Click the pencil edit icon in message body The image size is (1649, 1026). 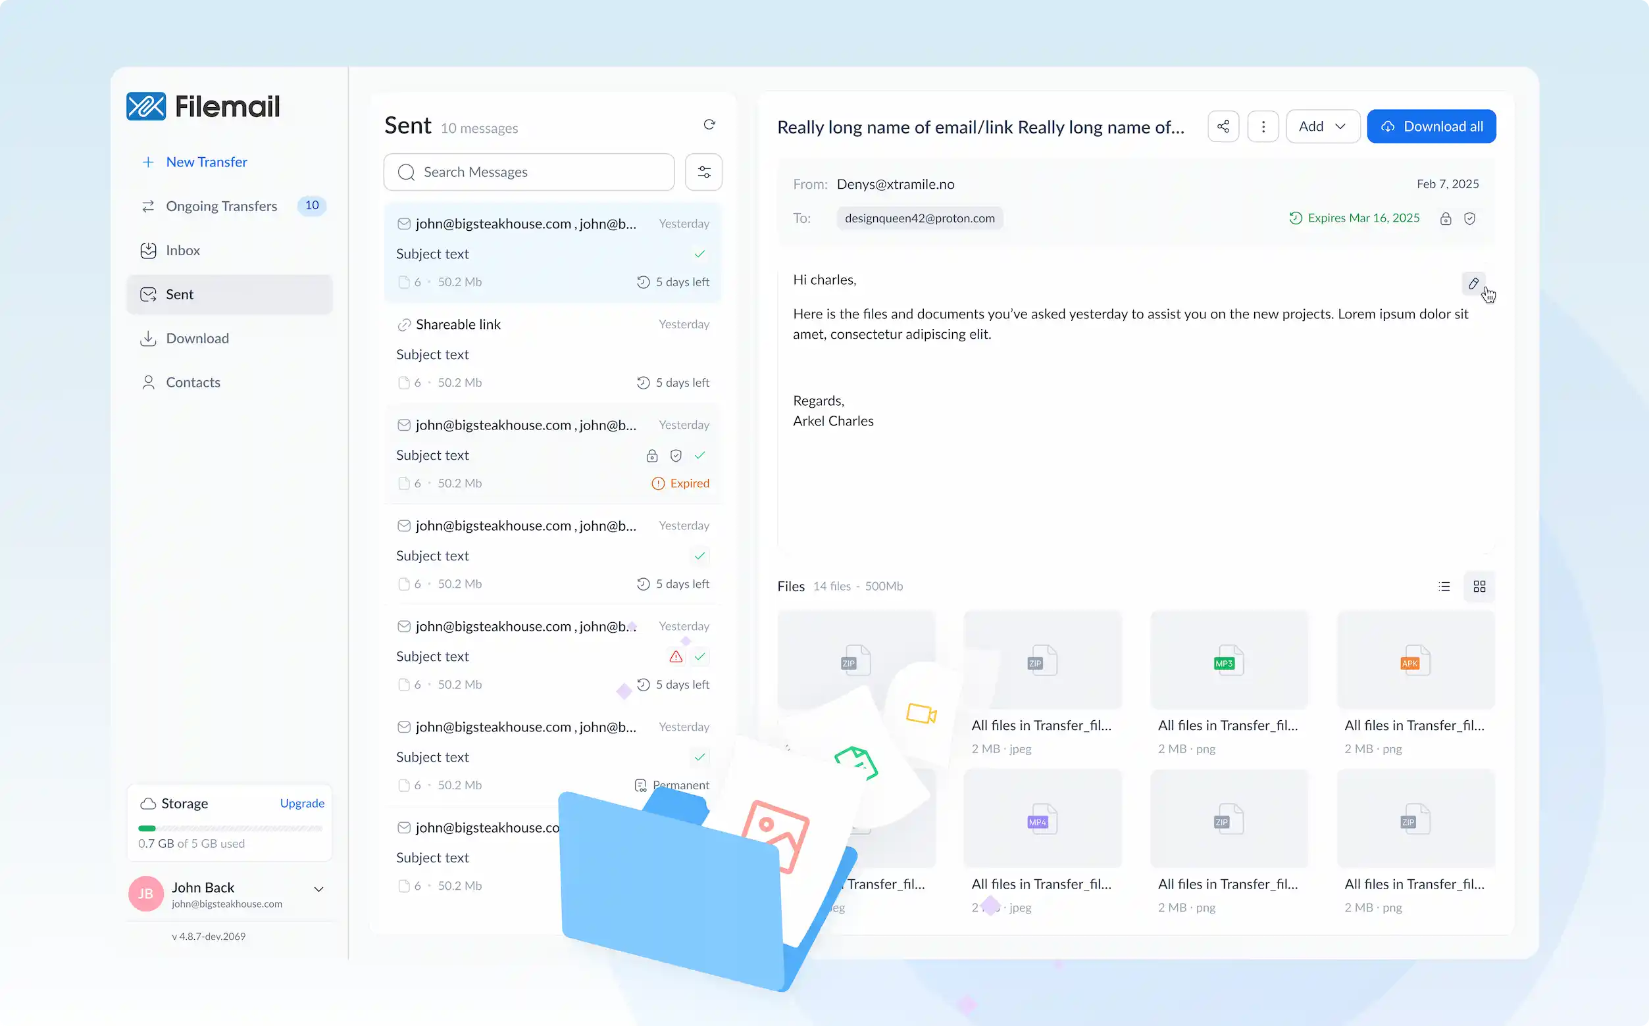pos(1473,283)
